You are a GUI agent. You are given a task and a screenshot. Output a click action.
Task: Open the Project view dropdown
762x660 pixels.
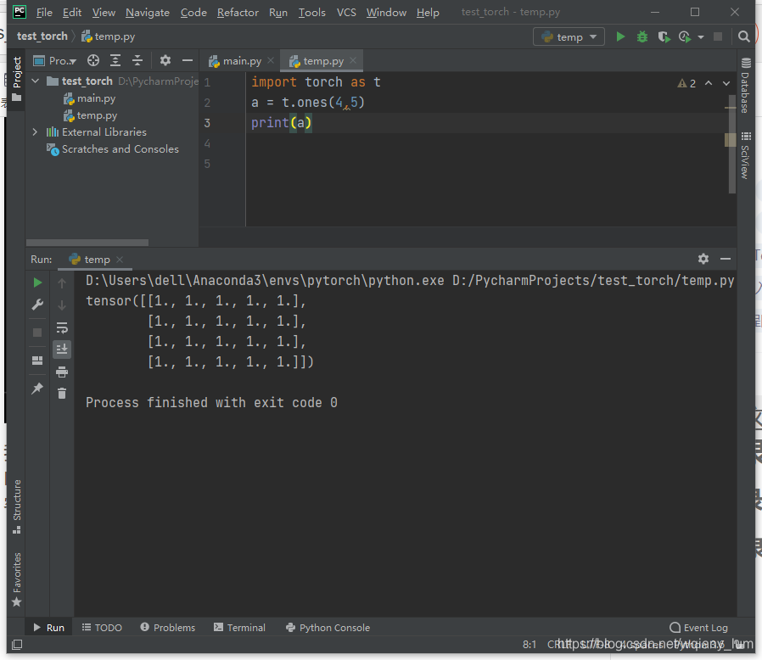[x=55, y=61]
